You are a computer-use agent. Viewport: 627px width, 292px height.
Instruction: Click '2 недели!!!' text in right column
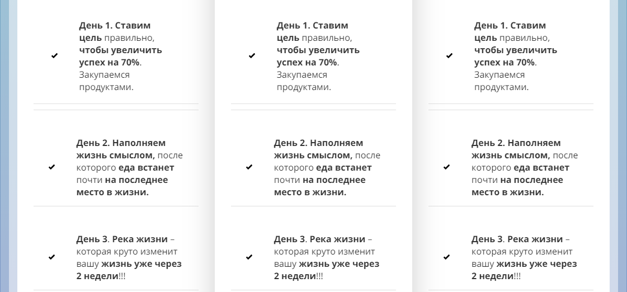(x=496, y=276)
